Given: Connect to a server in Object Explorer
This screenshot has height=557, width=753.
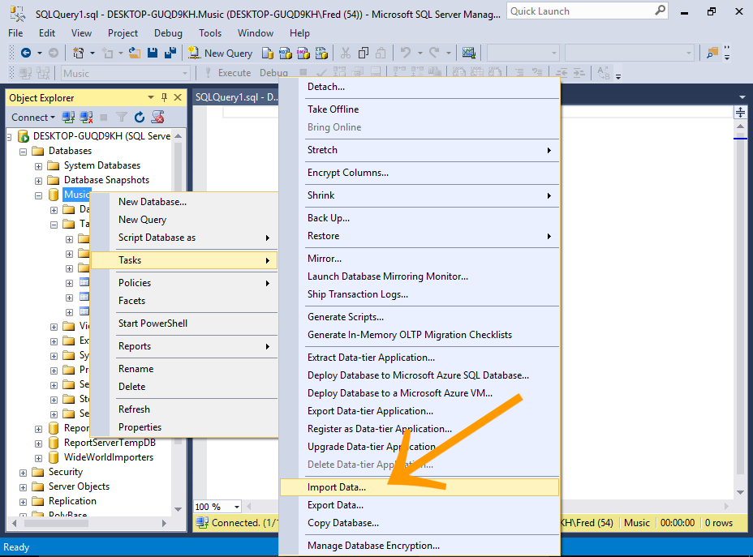Looking at the screenshot, I should point(31,117).
